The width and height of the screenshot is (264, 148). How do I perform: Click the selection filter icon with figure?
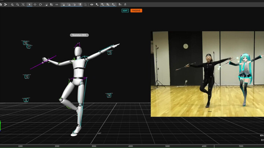(x=80, y=4)
